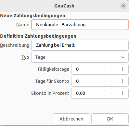Open the Typ dropdown showing Tage
The image size is (129, 126).
pos(80,57)
